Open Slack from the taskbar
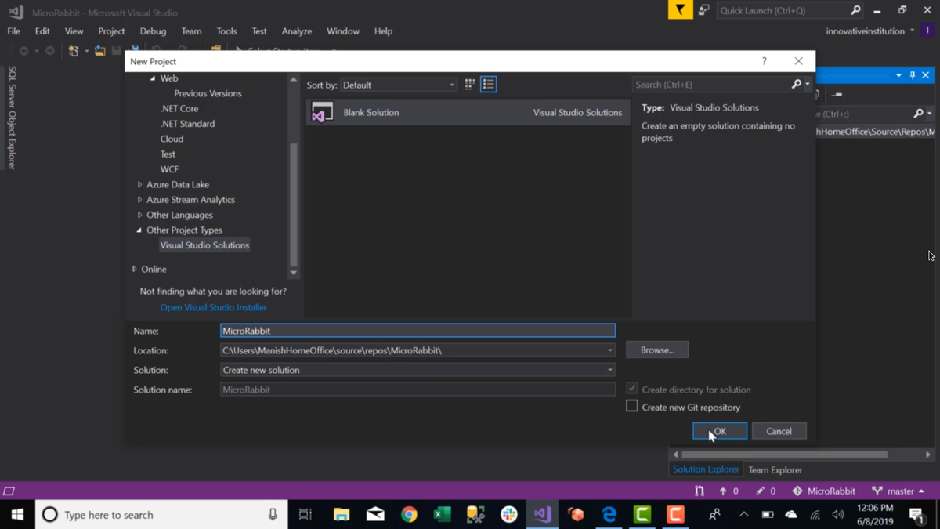Viewport: 940px width, 529px height. [x=509, y=515]
